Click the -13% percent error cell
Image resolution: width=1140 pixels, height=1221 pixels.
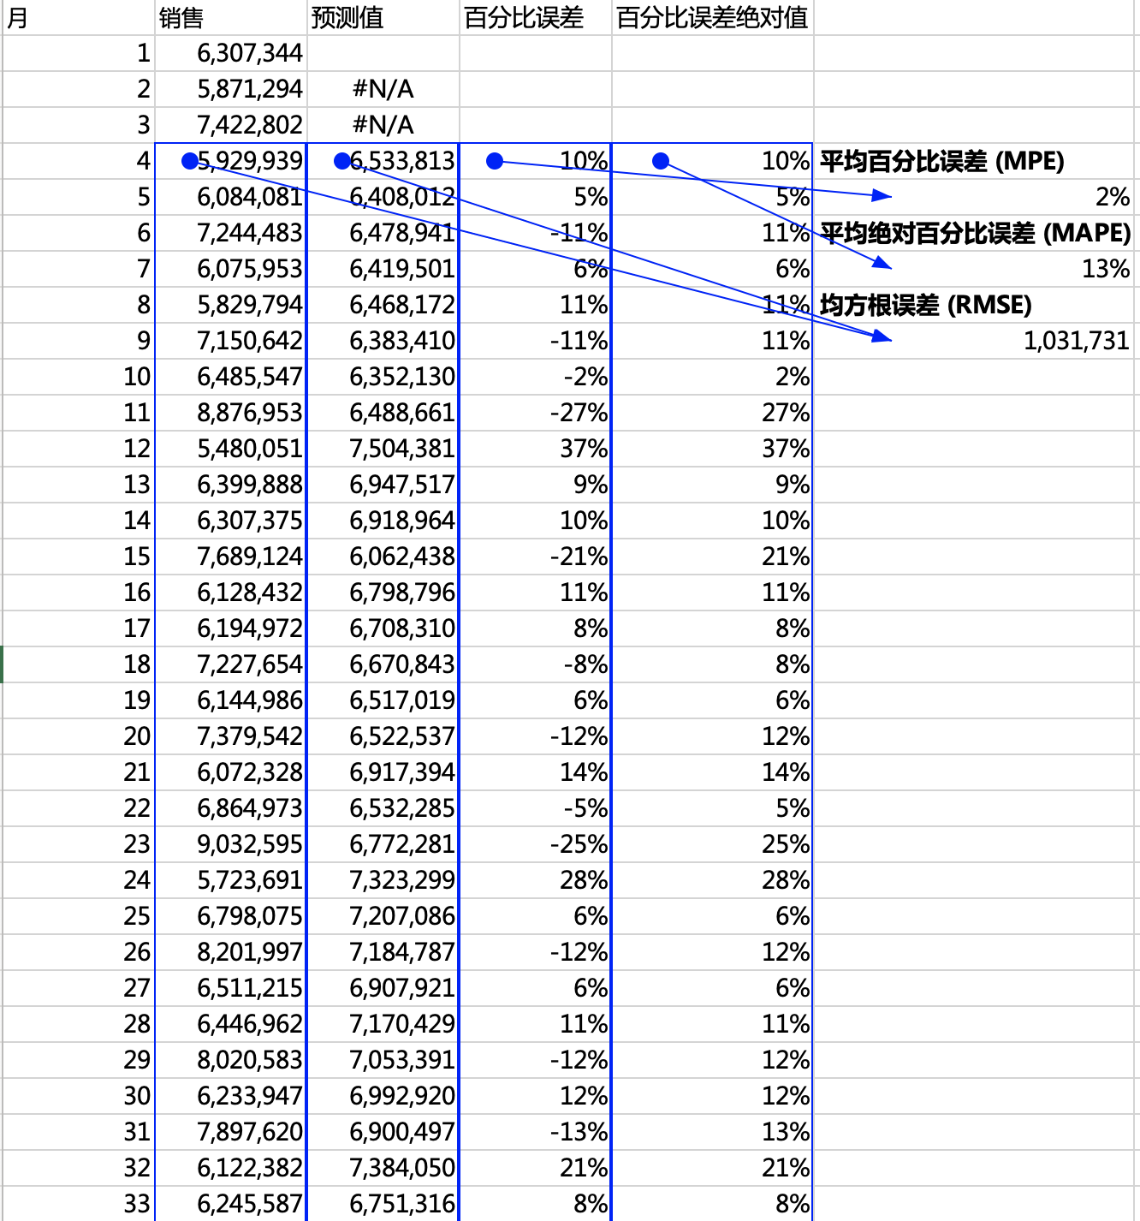tap(535, 1132)
